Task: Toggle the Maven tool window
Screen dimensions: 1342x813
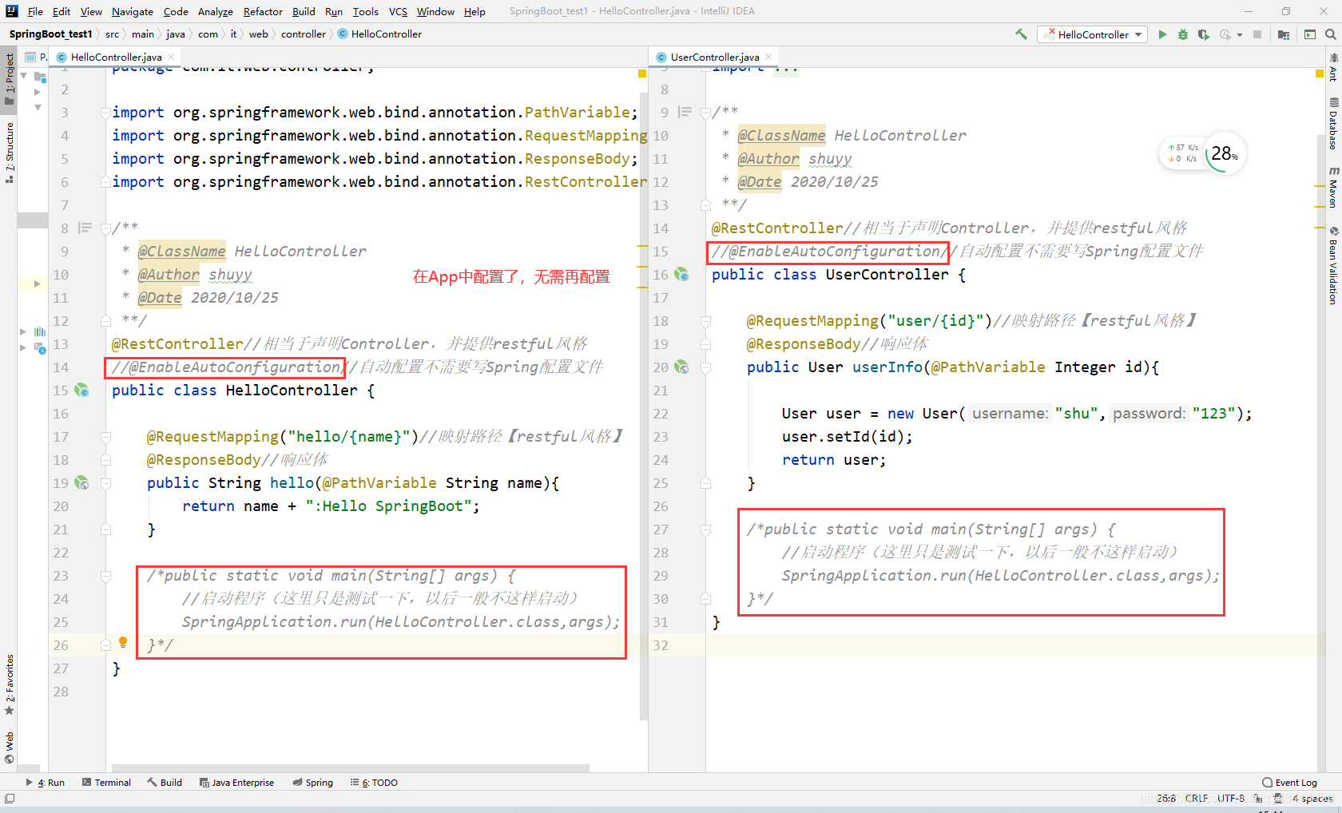Action: [1333, 188]
